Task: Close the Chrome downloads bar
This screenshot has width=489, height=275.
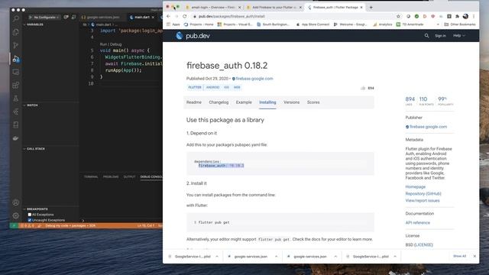Action: pos(474,256)
